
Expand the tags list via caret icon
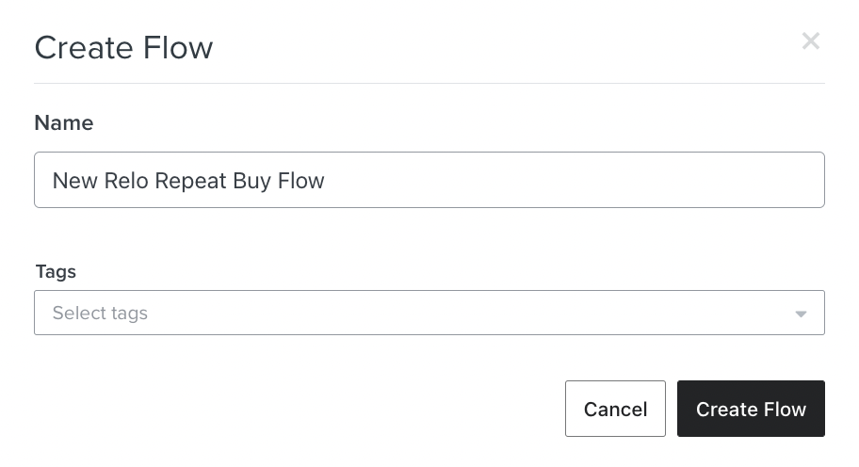tap(801, 314)
